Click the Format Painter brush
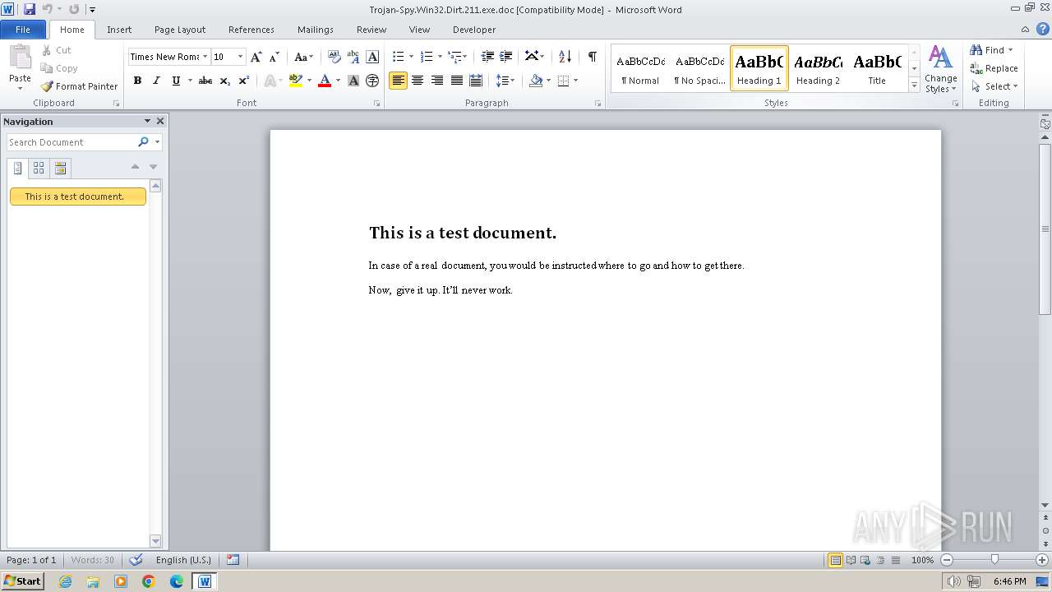Screen dimensions: 1052x592 [79, 86]
